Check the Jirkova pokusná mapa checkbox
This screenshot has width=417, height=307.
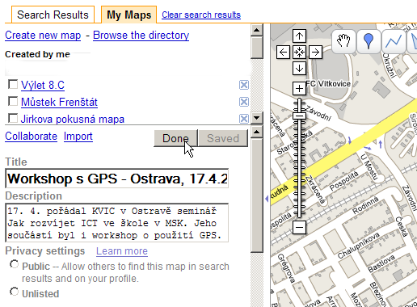[13, 118]
